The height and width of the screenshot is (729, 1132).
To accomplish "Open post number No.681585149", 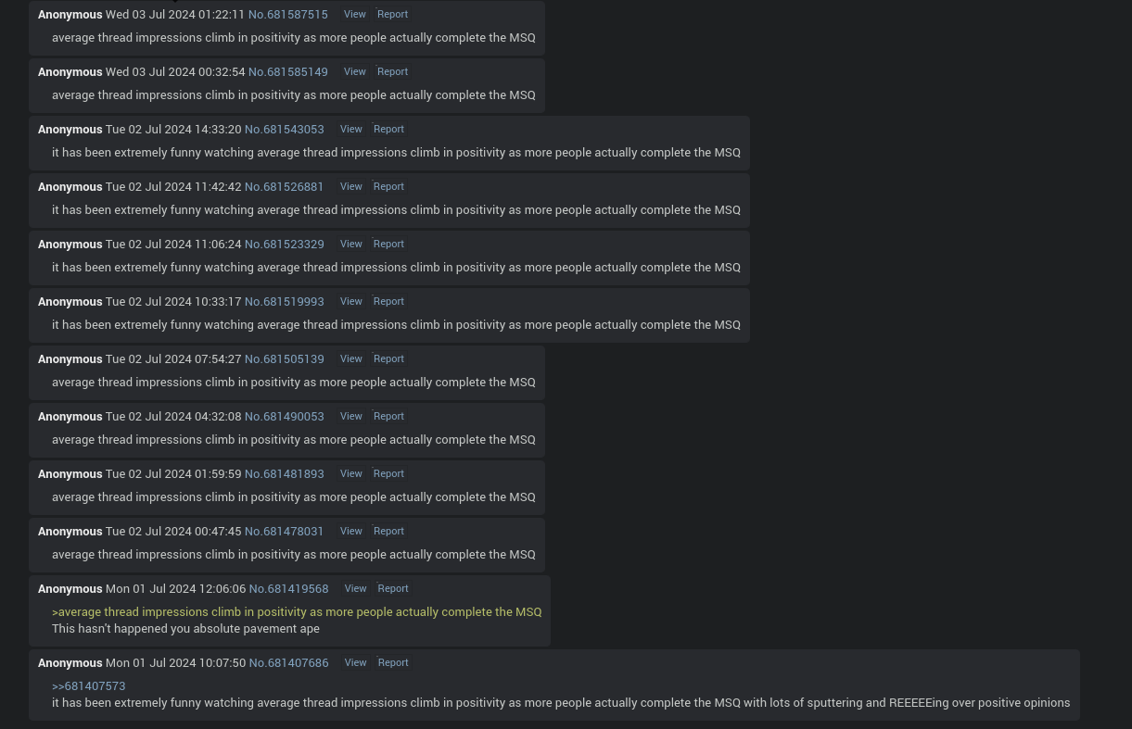I will pos(287,71).
